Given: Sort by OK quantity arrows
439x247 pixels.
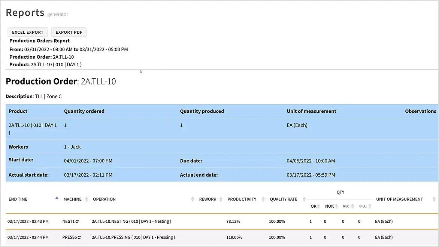Looking at the screenshot, I should [x=319, y=206].
